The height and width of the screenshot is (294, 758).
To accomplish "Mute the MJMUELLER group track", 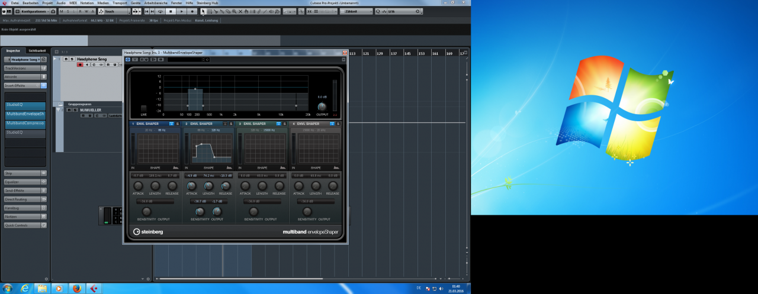I will 69,109.
